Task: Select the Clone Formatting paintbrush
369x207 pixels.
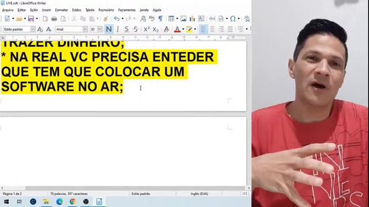Action: pyautogui.click(x=106, y=18)
